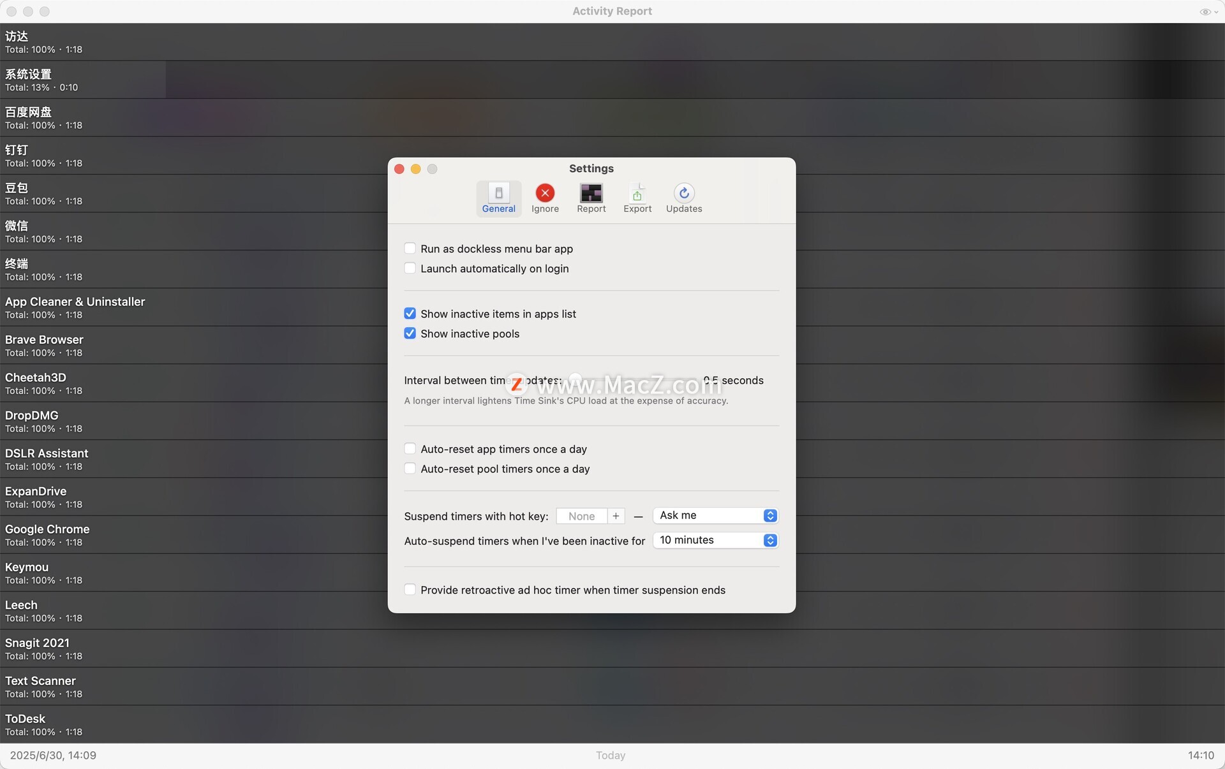This screenshot has width=1225, height=769.
Task: Click the Today label in the bottom bar
Action: pyautogui.click(x=611, y=756)
